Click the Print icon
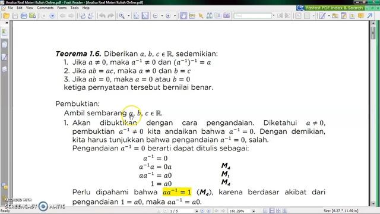The height and width of the screenshot is (214, 380). coord(24,16)
